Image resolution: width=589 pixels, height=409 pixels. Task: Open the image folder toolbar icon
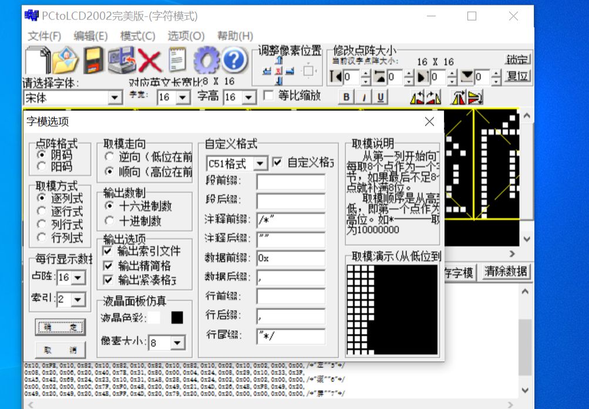(65, 60)
